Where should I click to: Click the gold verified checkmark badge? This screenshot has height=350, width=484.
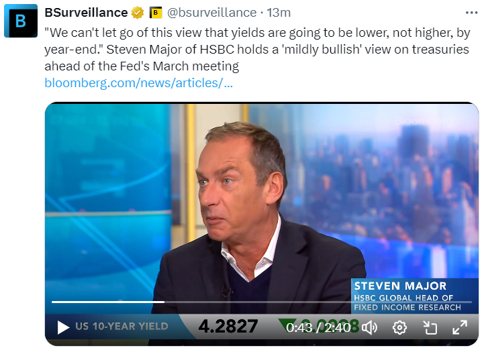[x=138, y=12]
